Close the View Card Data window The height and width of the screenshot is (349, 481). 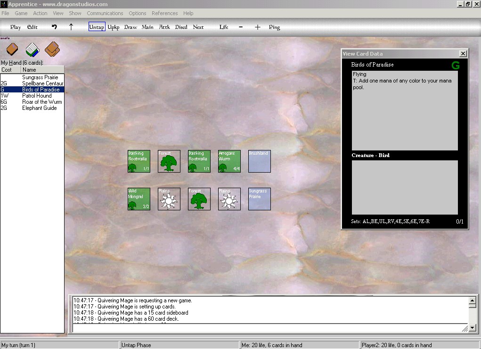pyautogui.click(x=463, y=53)
